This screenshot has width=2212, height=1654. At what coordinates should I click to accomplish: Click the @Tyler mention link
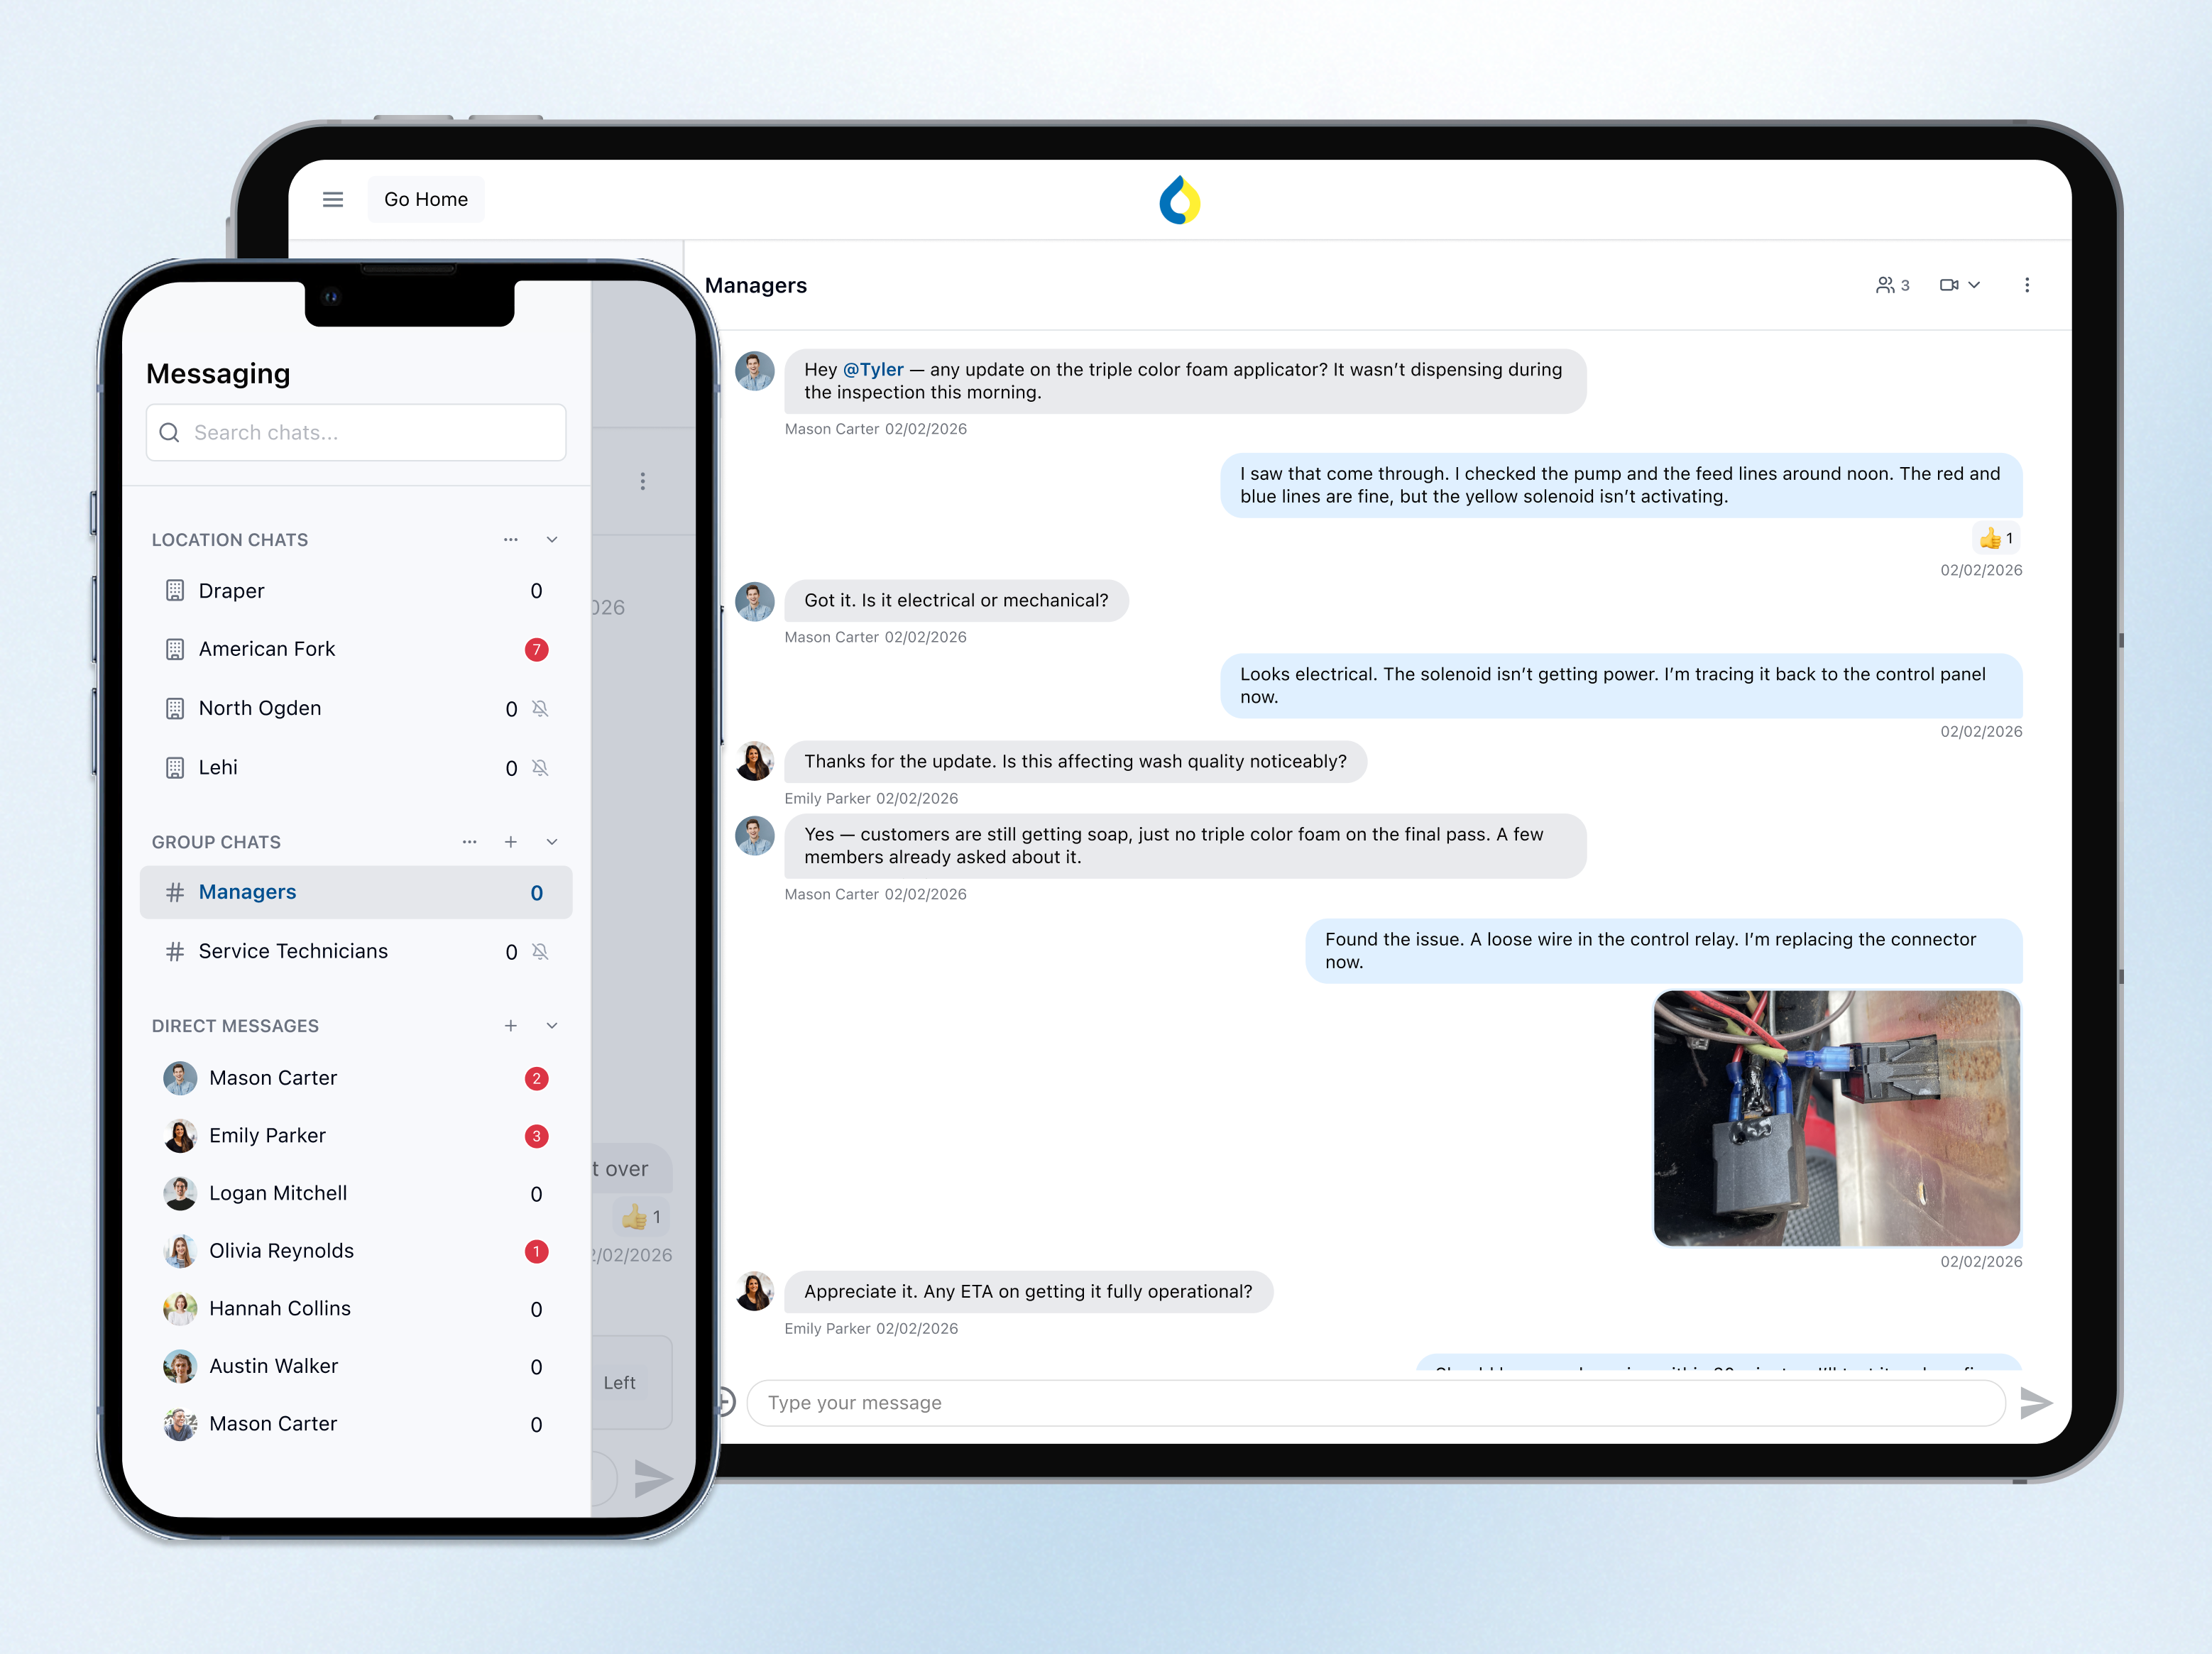pyautogui.click(x=873, y=369)
